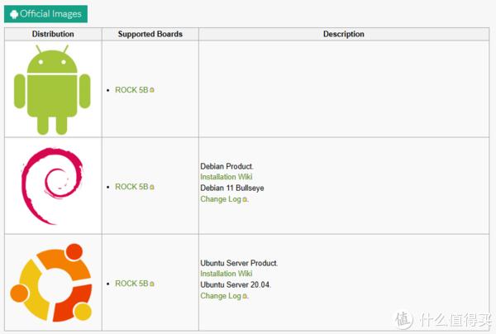Click the Description column header
496x334 pixels.
coord(344,34)
